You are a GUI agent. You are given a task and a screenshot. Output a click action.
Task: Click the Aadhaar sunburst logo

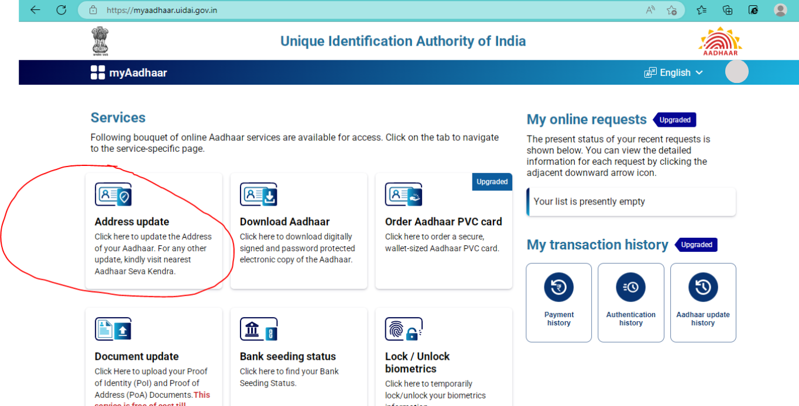click(719, 40)
